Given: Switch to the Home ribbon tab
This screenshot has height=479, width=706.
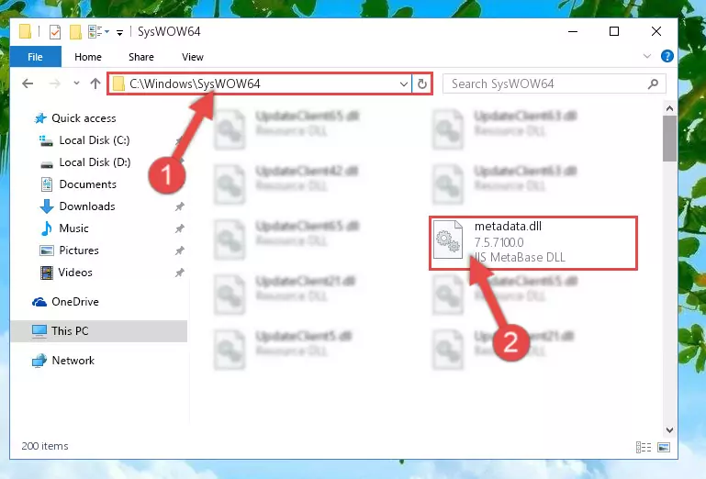Looking at the screenshot, I should [x=88, y=57].
